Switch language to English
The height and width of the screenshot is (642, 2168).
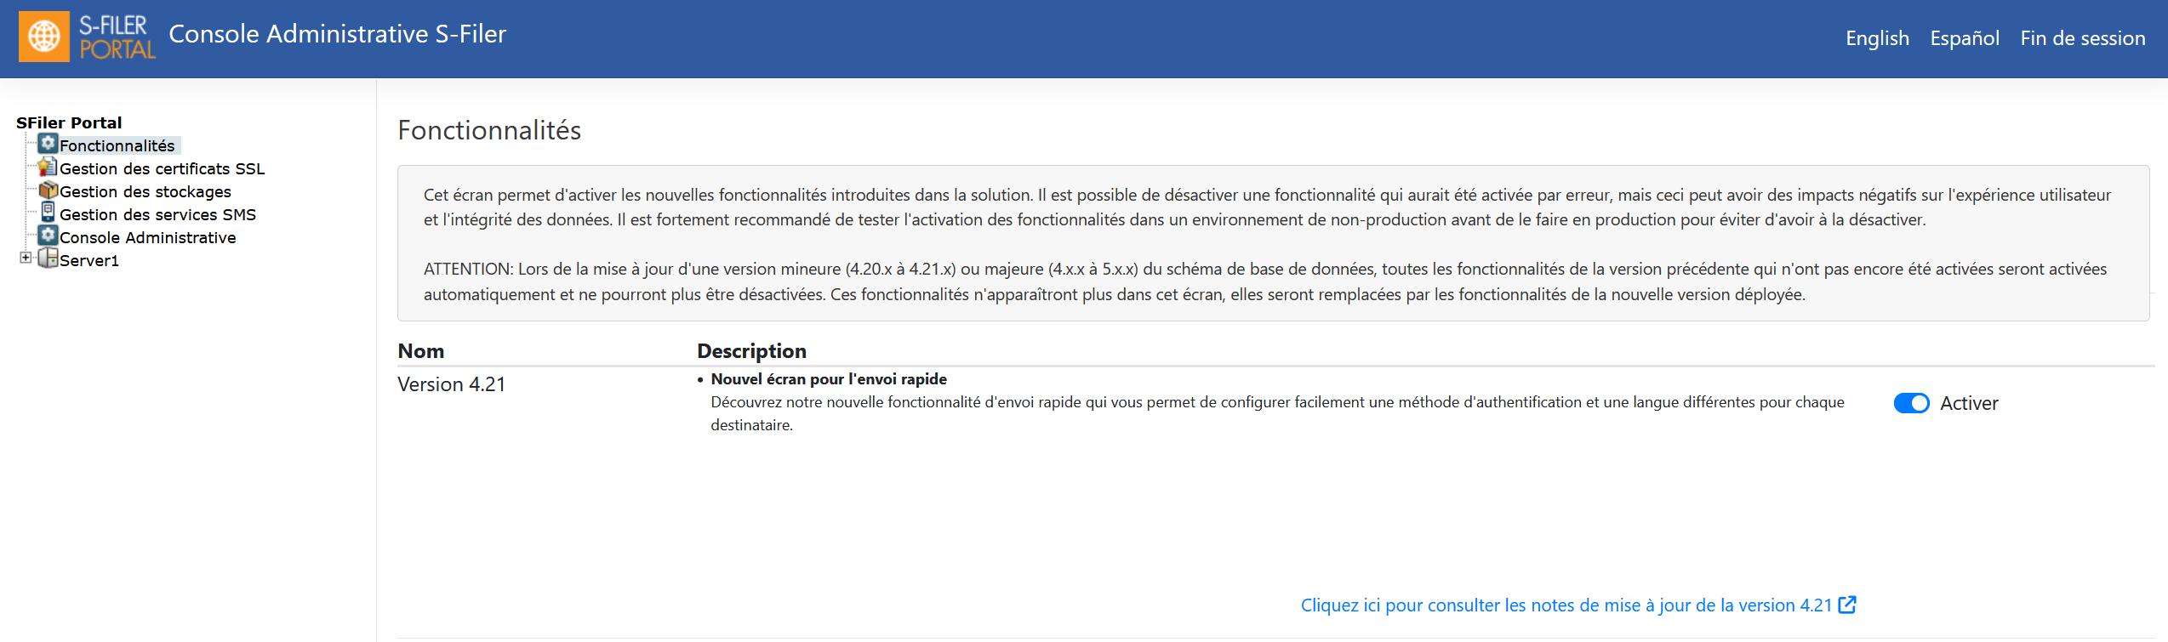coord(1877,38)
